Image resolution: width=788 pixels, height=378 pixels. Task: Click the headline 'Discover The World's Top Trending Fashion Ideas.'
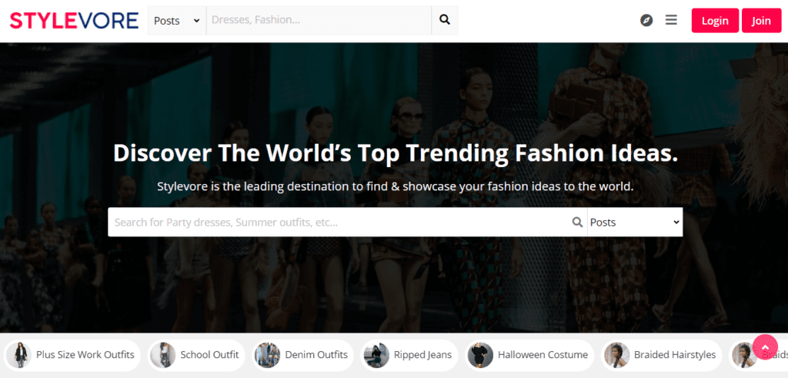(396, 154)
